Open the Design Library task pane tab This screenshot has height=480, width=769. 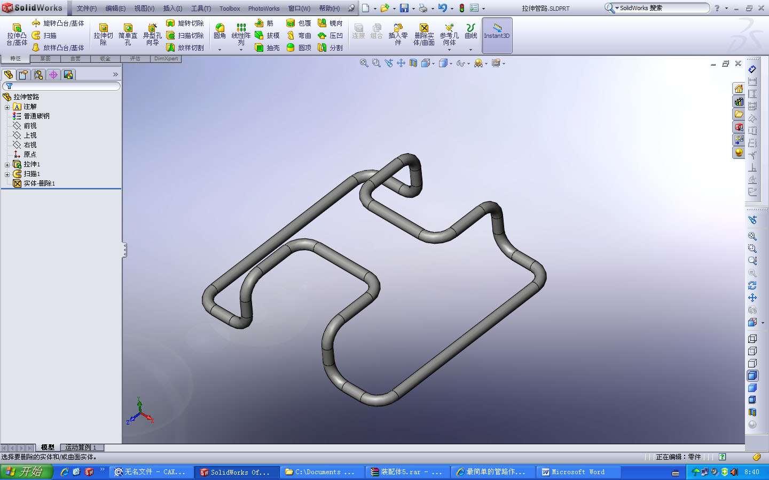tap(739, 101)
